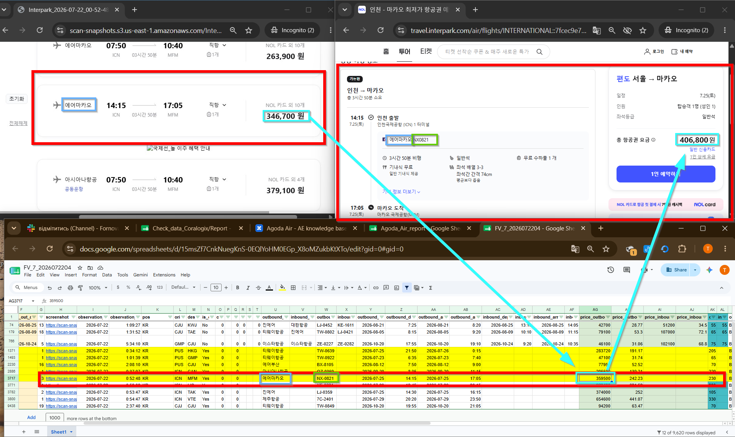
Task: Toggle strikethrough formatting in Sheets
Action: tap(258, 287)
